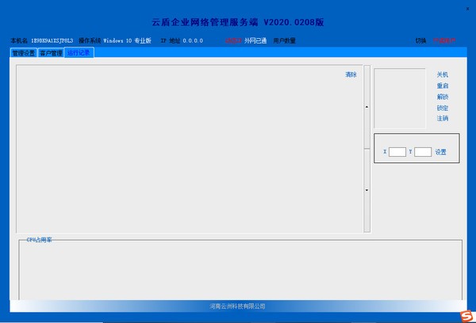Click the 外网已通 network status text
476x323 pixels.
(x=255, y=40)
